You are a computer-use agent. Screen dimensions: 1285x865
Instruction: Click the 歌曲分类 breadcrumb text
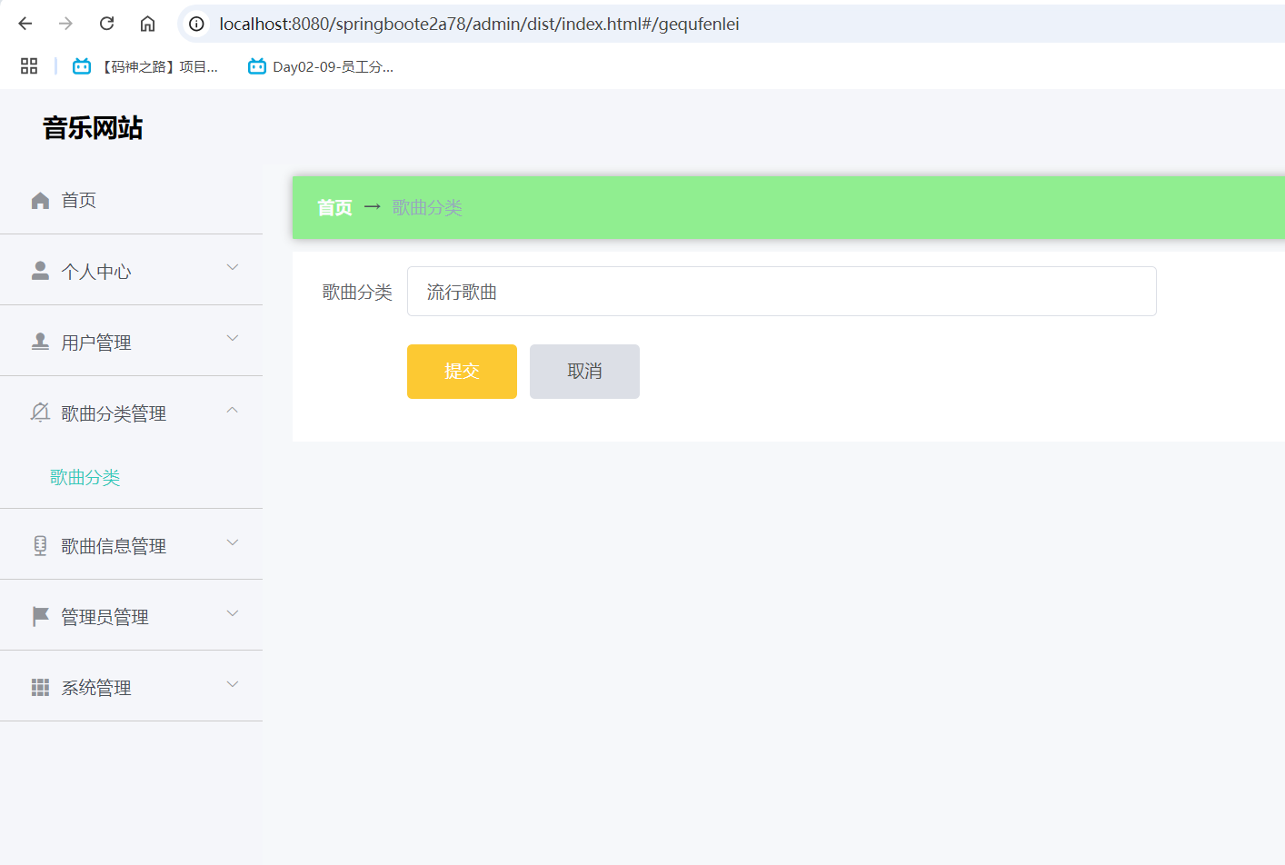coord(427,208)
